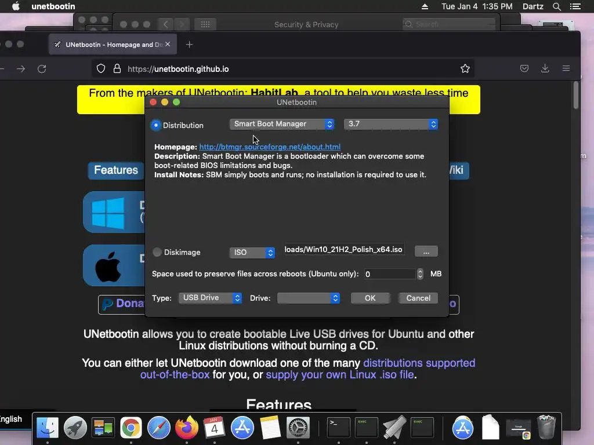Viewport: 594px width, 445px height.
Task: Open Launchpad rocket icon in dock
Action: tap(75, 428)
